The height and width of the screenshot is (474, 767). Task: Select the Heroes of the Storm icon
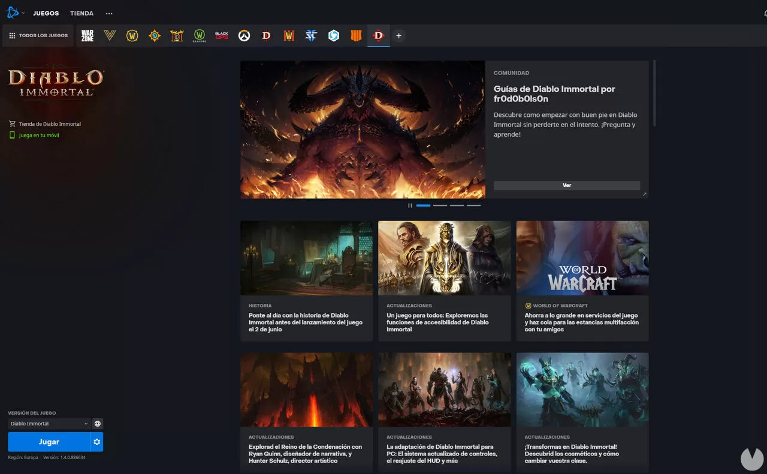[334, 36]
